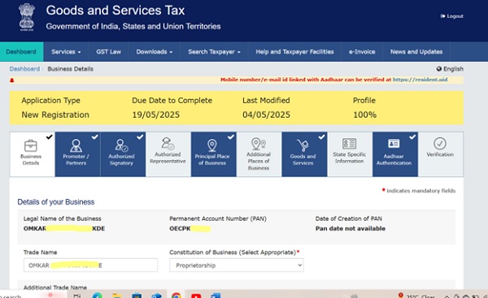Screen dimensions: 488x298
Task: Expand the Downloads menu dropdown
Action: pos(155,52)
